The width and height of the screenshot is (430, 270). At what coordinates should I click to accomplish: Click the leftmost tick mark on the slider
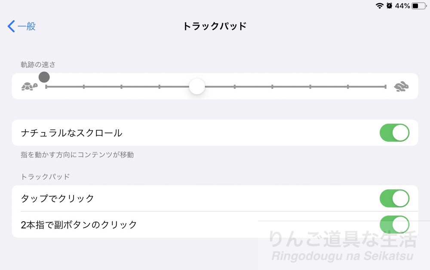46,87
